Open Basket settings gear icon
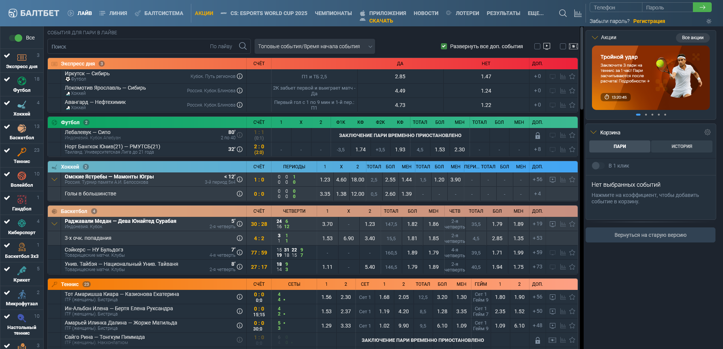The image size is (723, 349). point(707,132)
